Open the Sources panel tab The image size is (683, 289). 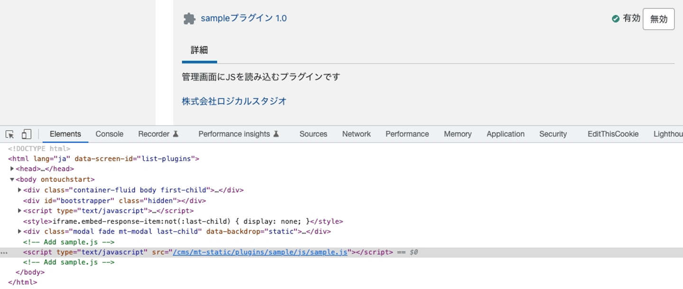tap(313, 134)
